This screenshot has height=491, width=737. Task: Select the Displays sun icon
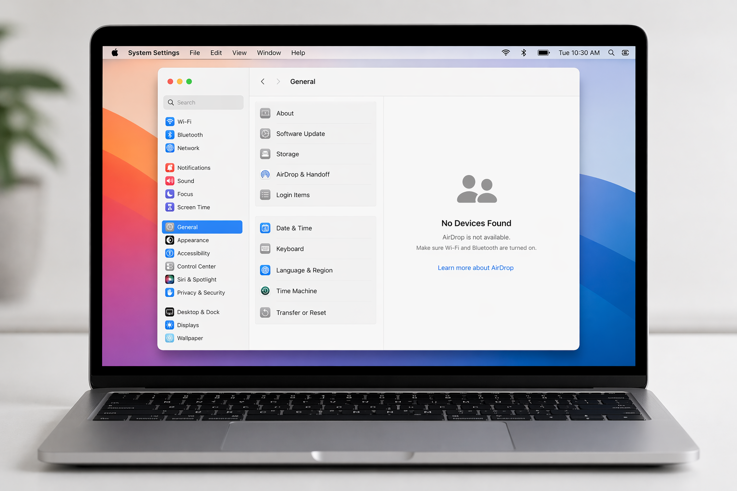[170, 325]
